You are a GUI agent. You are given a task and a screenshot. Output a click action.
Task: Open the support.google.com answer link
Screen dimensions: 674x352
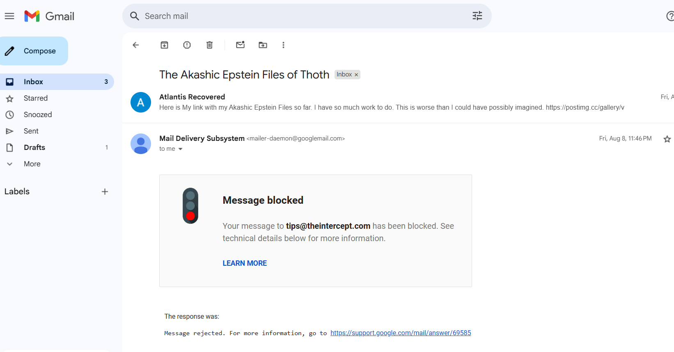[x=401, y=333]
